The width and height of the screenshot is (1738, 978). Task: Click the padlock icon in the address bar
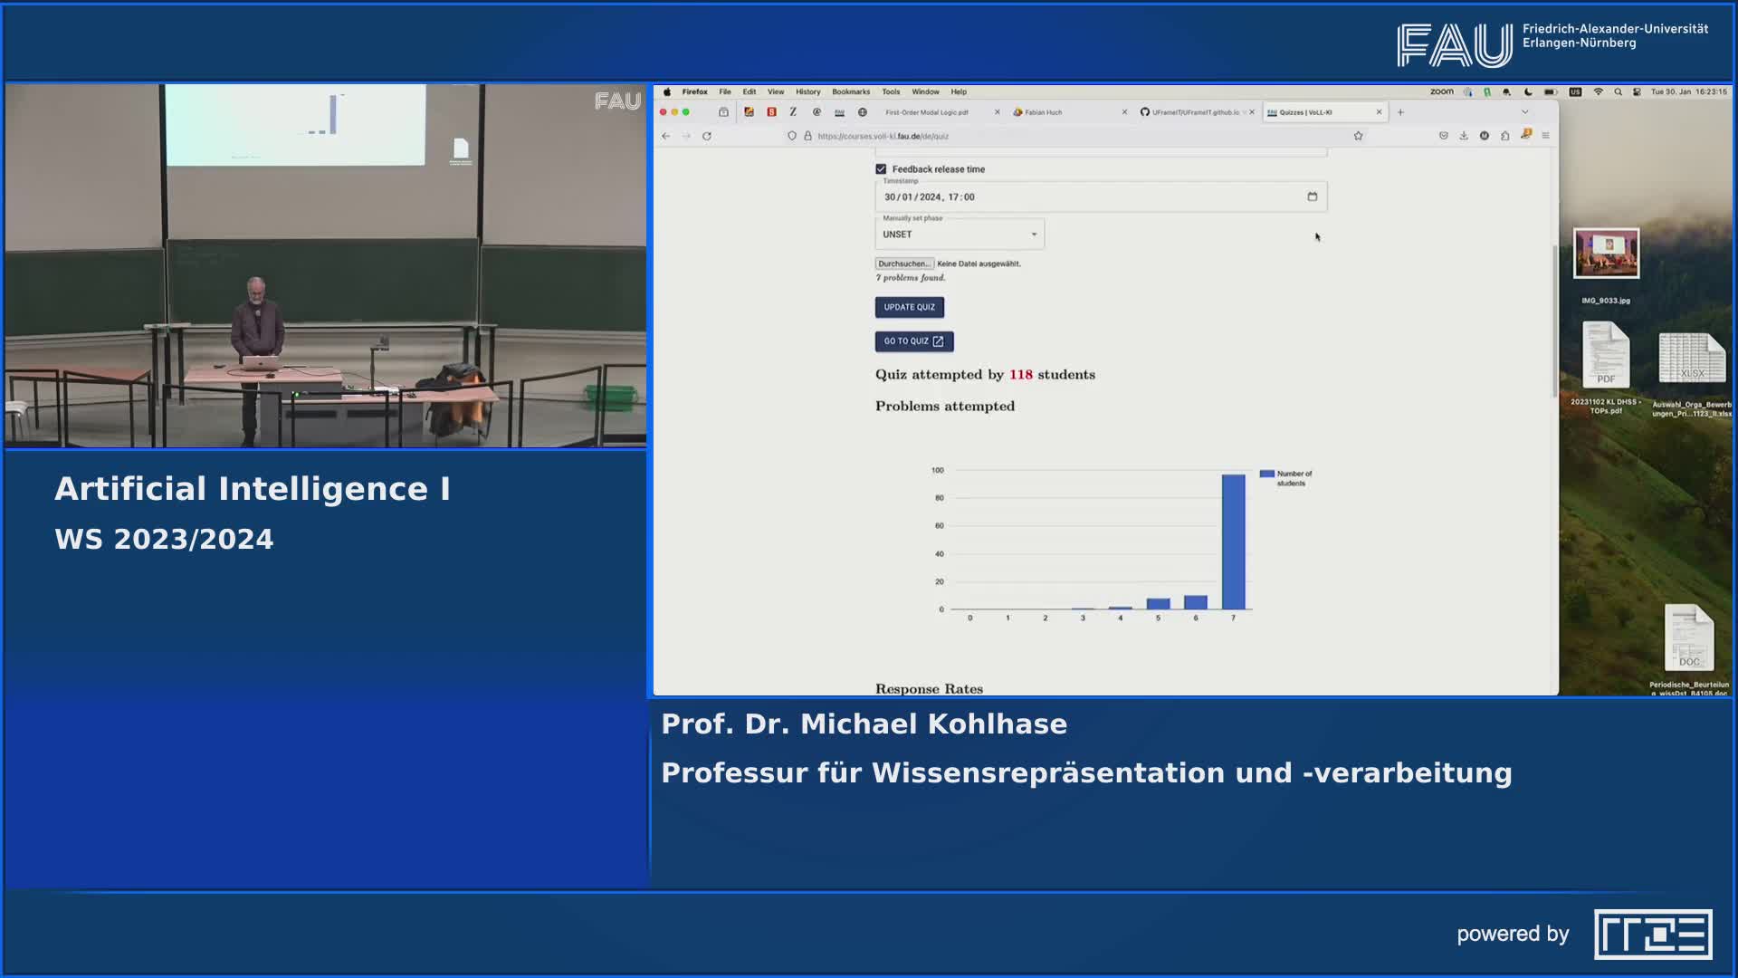[807, 136]
